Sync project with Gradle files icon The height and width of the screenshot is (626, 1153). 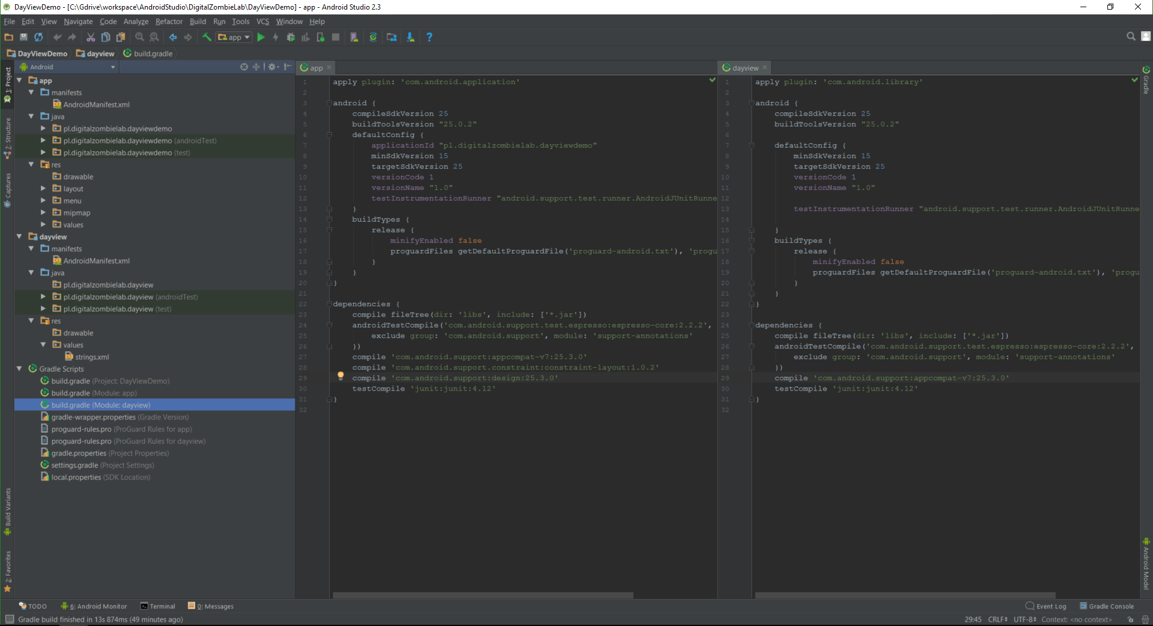(x=373, y=37)
